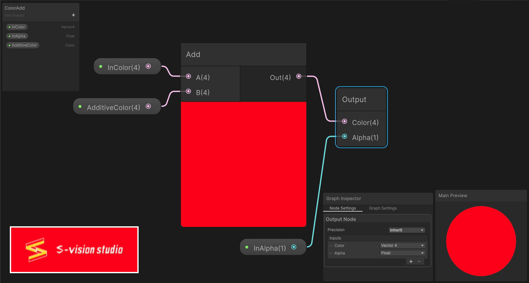
Task: Click the Add node B(4) input port
Action: coord(188,91)
